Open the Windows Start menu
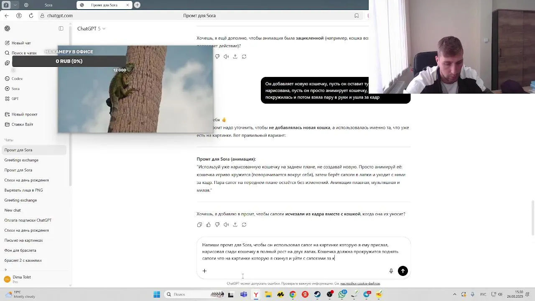 coord(157,294)
